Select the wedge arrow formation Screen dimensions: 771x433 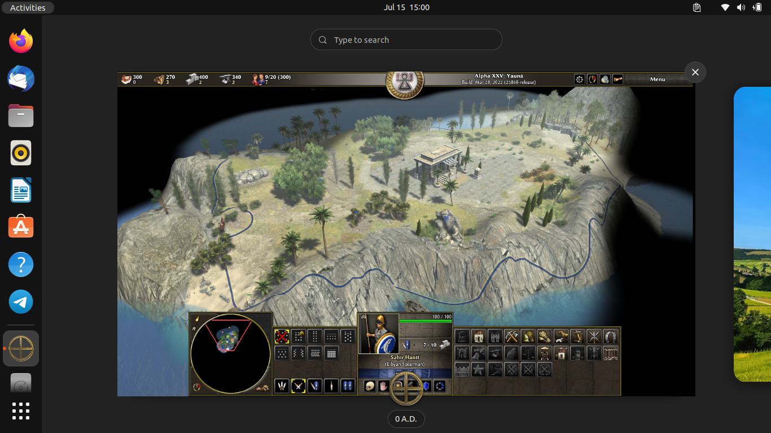(348, 337)
